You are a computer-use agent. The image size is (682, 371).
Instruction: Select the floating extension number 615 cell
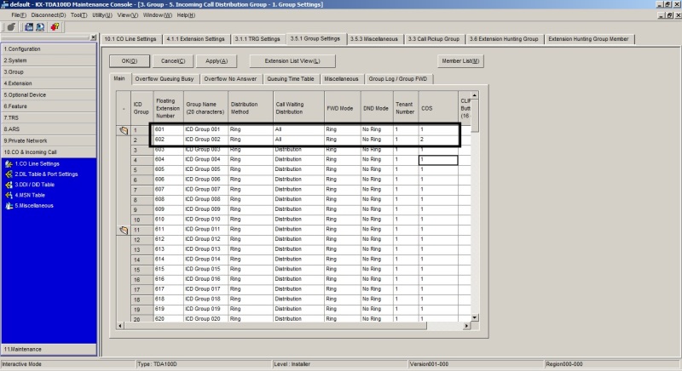click(168, 270)
